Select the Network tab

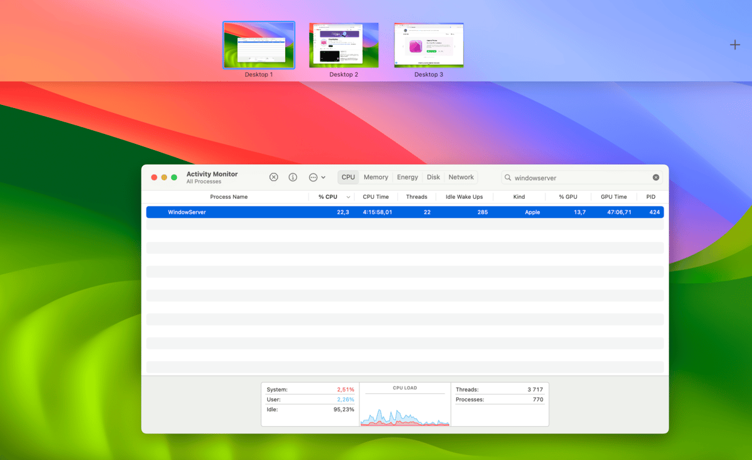461,177
